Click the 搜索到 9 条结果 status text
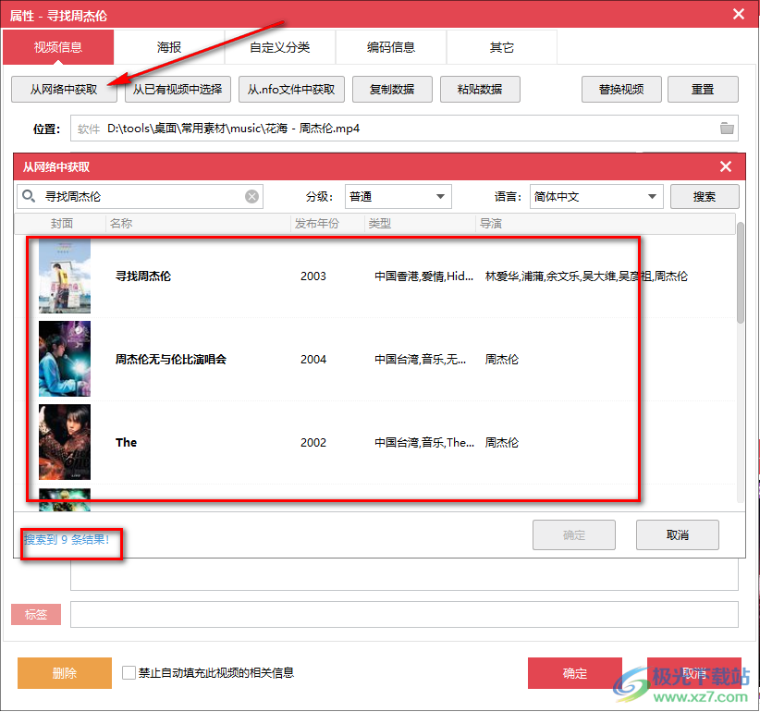760x712 pixels. point(67,539)
